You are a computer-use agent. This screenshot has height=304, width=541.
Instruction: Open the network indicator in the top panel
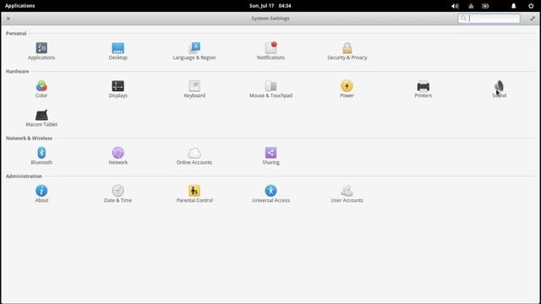[x=471, y=6]
